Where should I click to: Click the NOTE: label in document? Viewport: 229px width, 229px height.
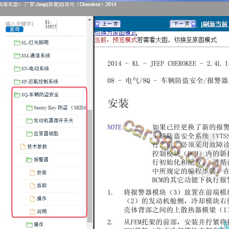115,127
